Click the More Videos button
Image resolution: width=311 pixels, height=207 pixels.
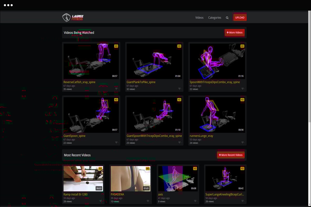(x=235, y=33)
